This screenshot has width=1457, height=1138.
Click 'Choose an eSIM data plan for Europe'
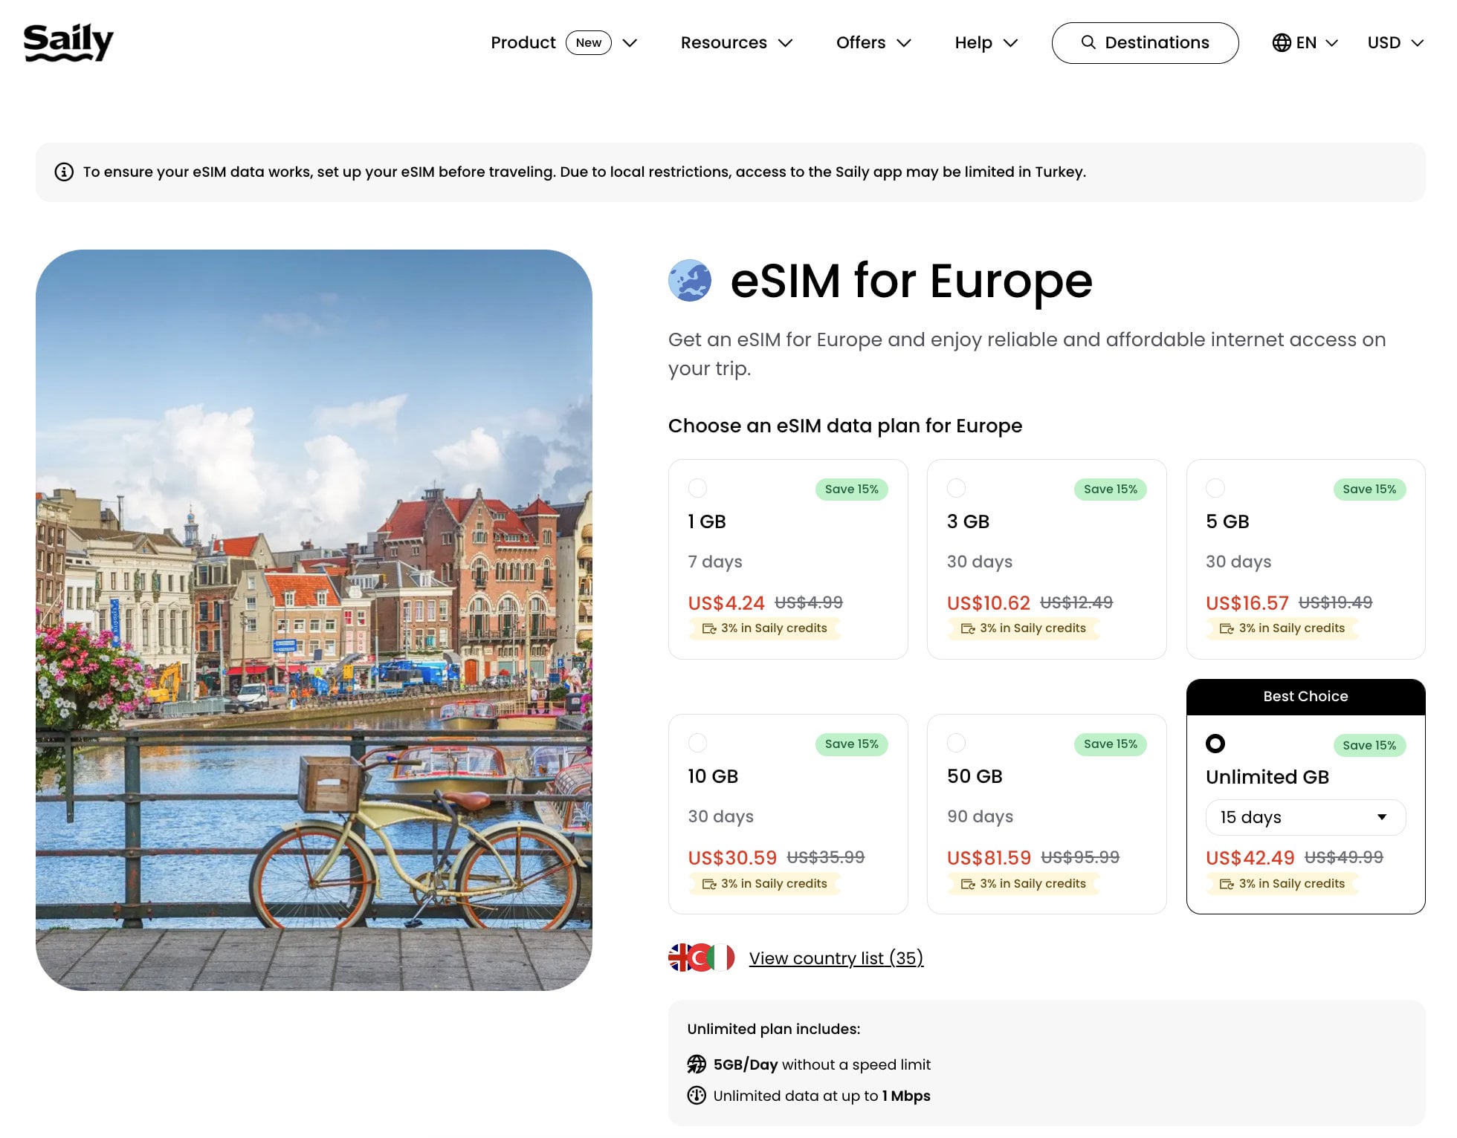845,426
